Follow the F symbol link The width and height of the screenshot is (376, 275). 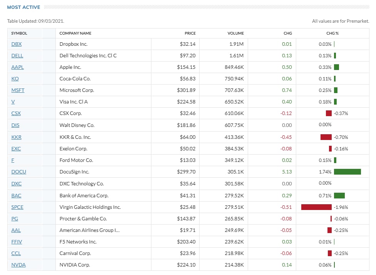click(x=13, y=160)
